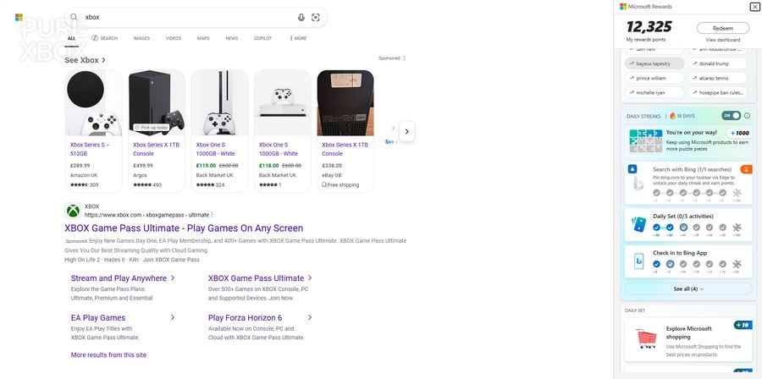Click the Check in to Bing App puzzle piece
The image size is (762, 379).
(737, 264)
